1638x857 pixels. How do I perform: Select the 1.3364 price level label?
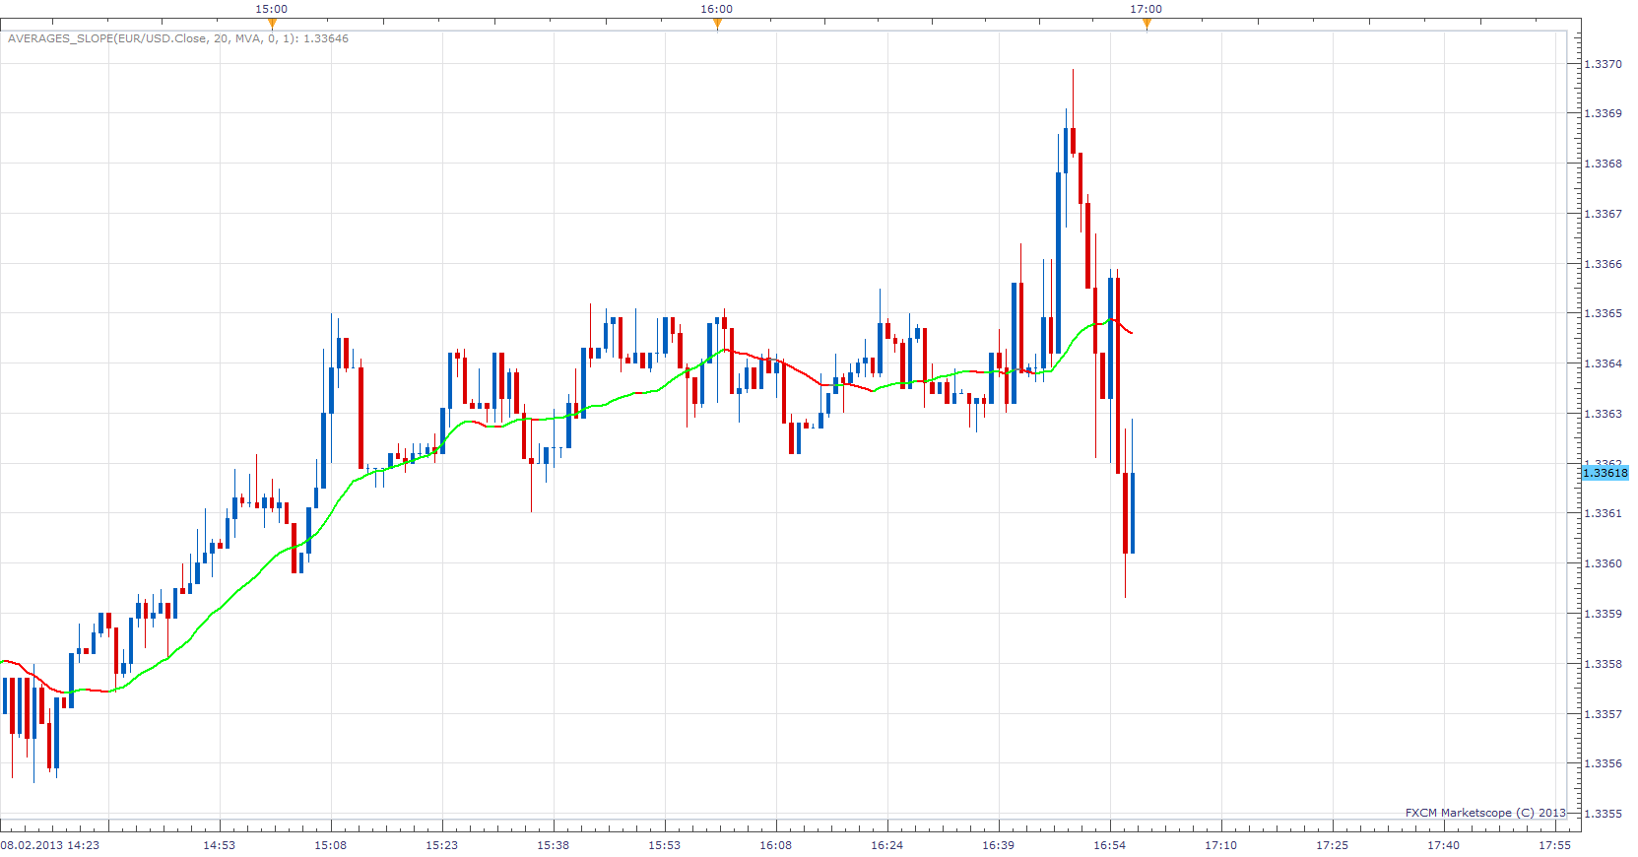tap(1603, 363)
